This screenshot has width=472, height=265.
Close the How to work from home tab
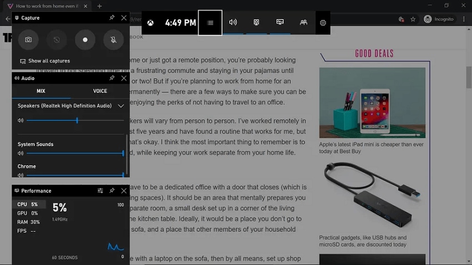point(86,6)
